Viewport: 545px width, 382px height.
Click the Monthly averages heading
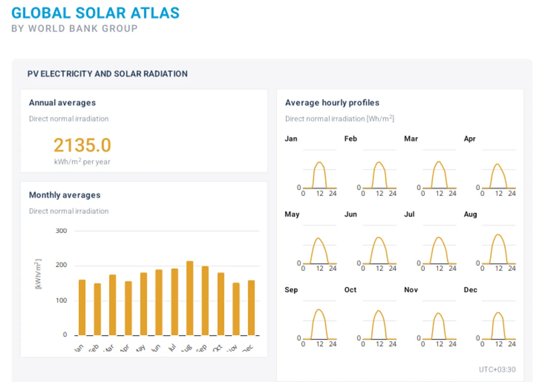(x=65, y=195)
